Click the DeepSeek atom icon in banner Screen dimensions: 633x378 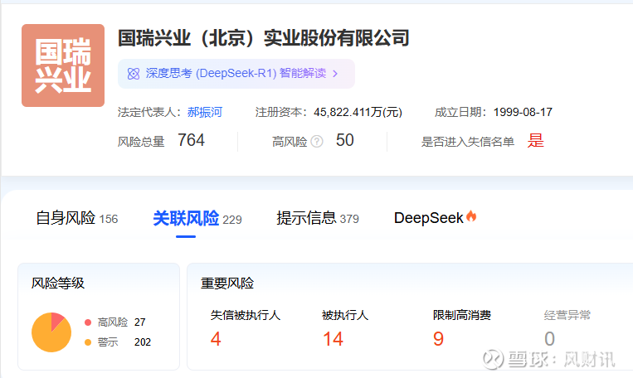(x=134, y=74)
